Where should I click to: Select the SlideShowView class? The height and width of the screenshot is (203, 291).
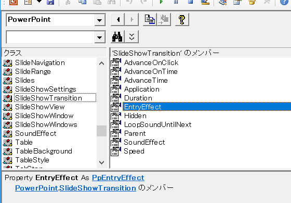pyautogui.click(x=40, y=107)
